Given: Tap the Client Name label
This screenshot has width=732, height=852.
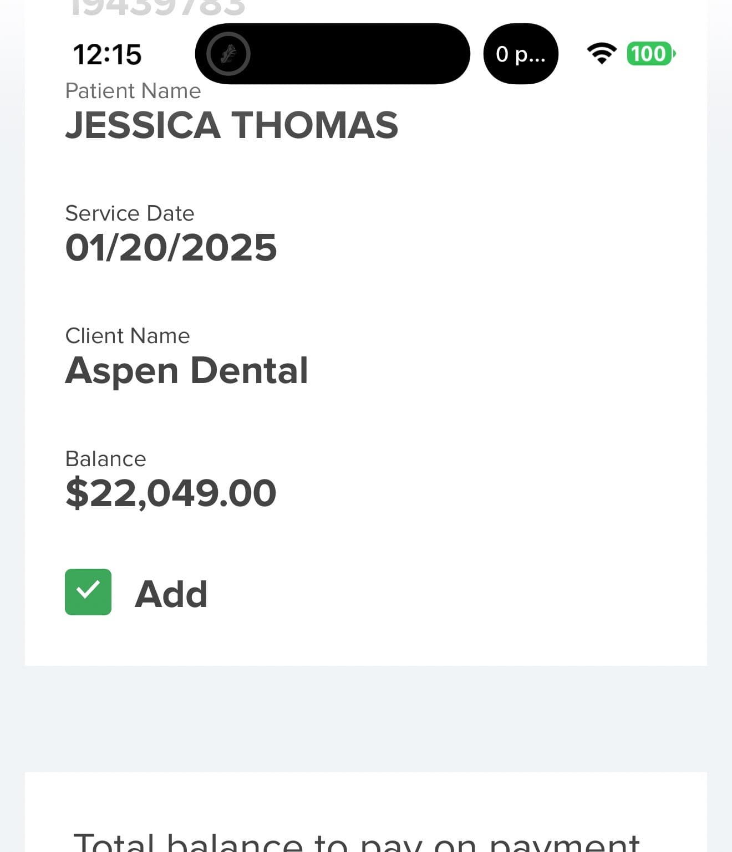Looking at the screenshot, I should coord(127,336).
